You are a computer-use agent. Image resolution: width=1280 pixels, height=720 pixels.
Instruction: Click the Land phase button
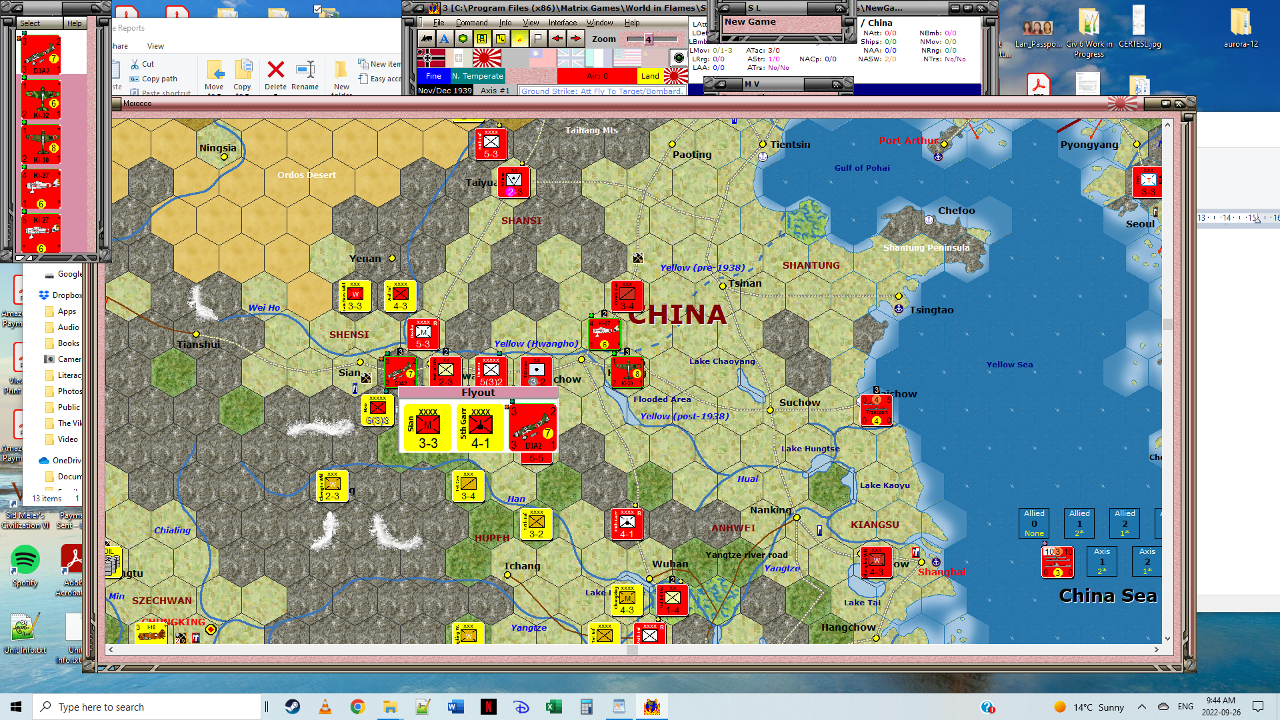pyautogui.click(x=650, y=76)
